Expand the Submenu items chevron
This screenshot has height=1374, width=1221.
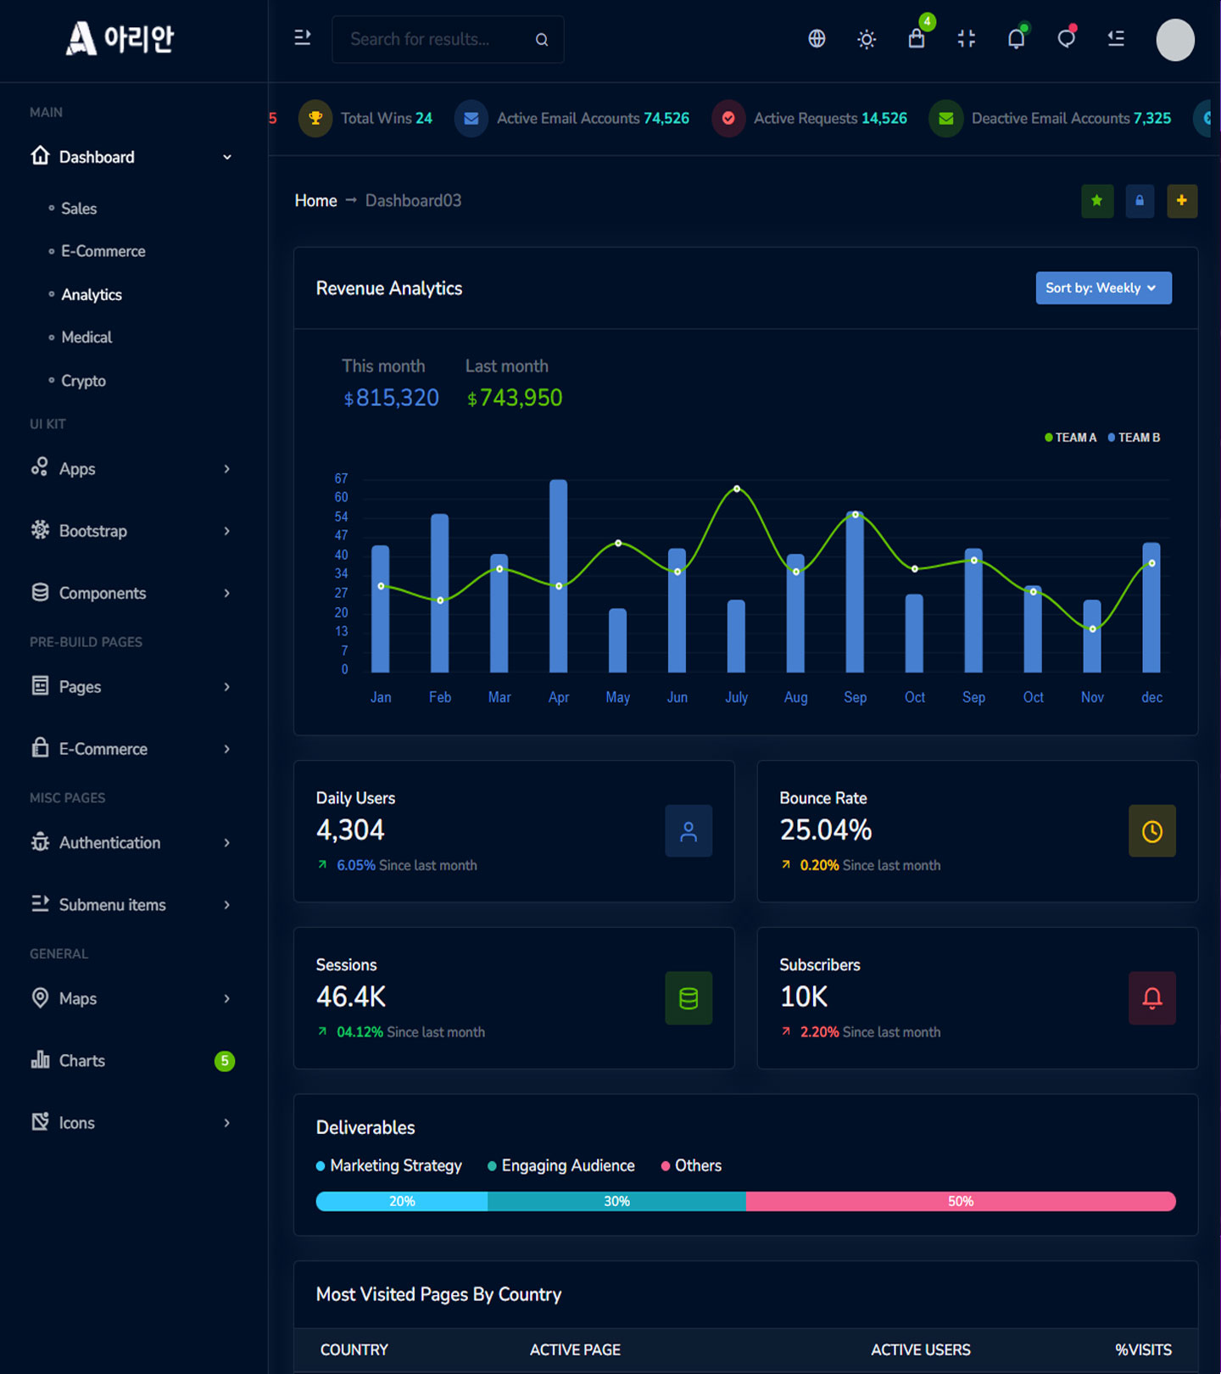pyautogui.click(x=227, y=905)
